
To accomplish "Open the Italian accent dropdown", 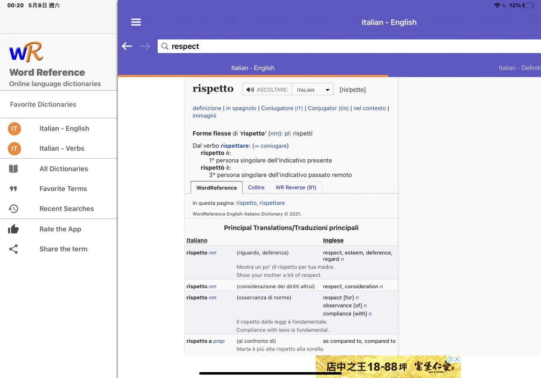I will click(x=312, y=89).
